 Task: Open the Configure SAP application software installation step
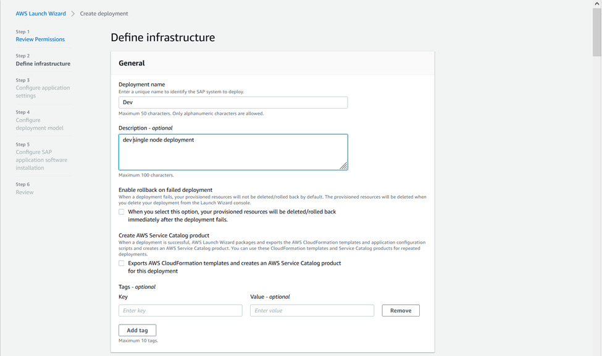41,160
